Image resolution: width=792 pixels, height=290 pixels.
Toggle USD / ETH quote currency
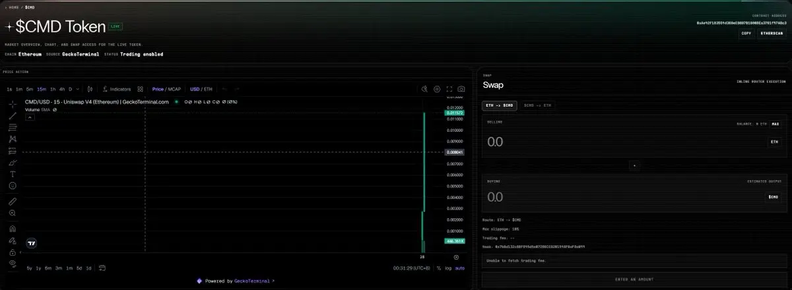[201, 89]
